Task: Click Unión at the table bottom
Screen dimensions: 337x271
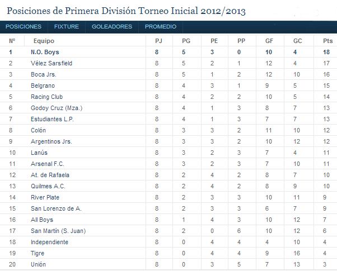Action: click(39, 264)
